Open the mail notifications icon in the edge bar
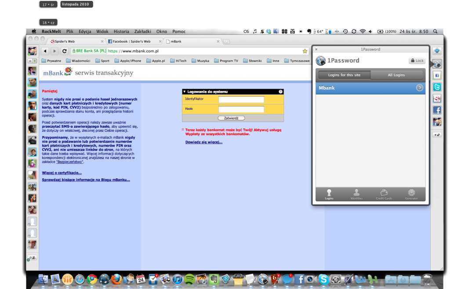The width and height of the screenshot is (450, 289). 437,51
